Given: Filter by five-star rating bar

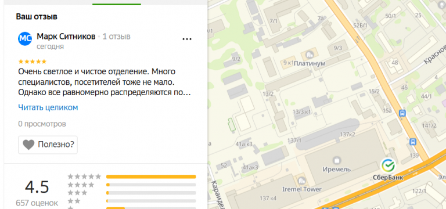Looking at the screenshot, I should coord(151,176).
